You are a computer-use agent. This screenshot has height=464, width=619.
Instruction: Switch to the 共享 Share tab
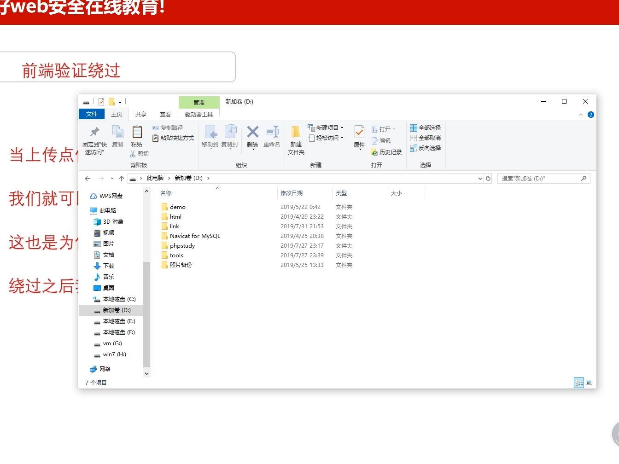pos(141,114)
